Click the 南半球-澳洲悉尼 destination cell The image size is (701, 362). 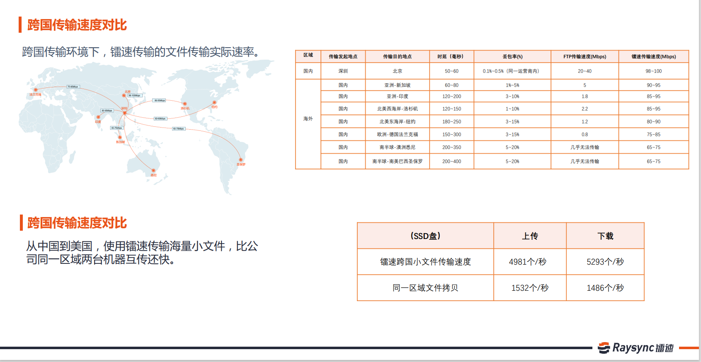click(x=397, y=147)
